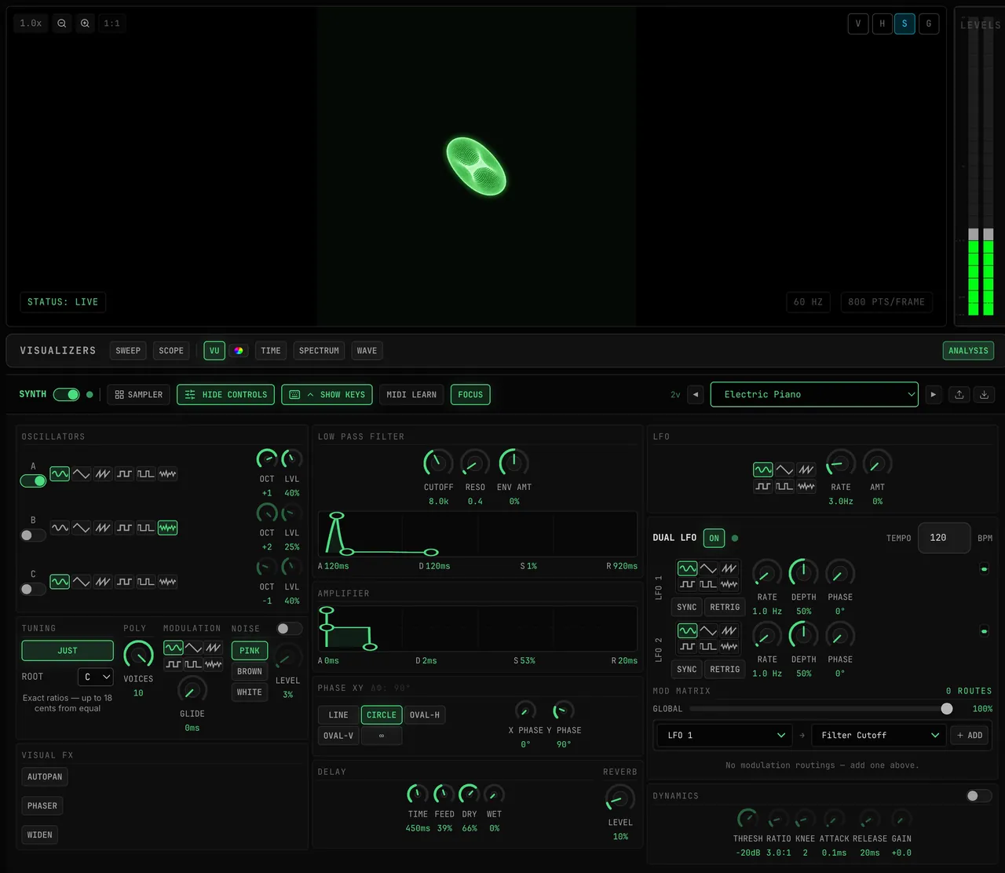Select sine waveform for oscillator A
This screenshot has width=1005, height=873.
coord(60,474)
